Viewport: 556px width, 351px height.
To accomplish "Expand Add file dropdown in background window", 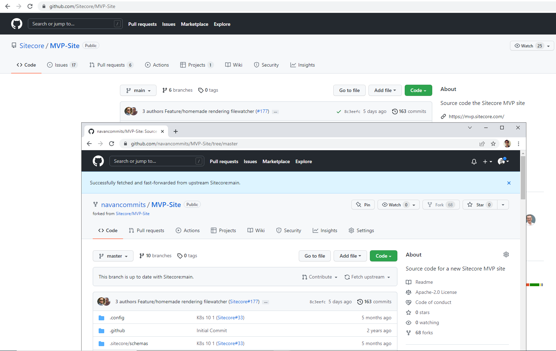I will tap(385, 90).
